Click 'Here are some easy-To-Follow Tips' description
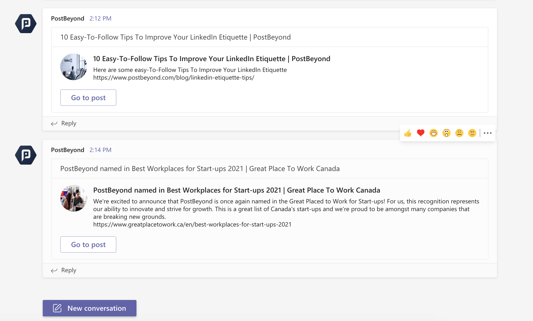 click(x=190, y=70)
